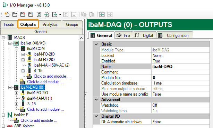Screen dimensions: 213x128
Task: Open the Digital tab
Action: click(145, 36)
